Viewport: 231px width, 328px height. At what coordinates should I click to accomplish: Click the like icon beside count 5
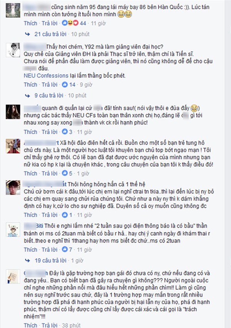(65, 173)
